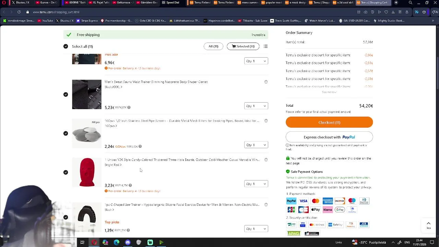
Task: Switch to the Gamblers Ga... browser tab
Action: coord(146,2)
